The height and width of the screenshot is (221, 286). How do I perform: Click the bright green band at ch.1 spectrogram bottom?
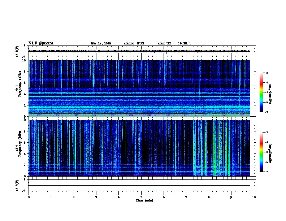[139, 114]
